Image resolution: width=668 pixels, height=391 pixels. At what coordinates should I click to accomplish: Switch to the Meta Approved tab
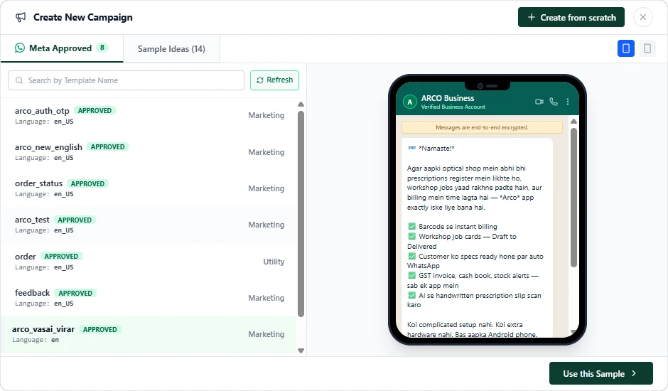[x=62, y=48]
